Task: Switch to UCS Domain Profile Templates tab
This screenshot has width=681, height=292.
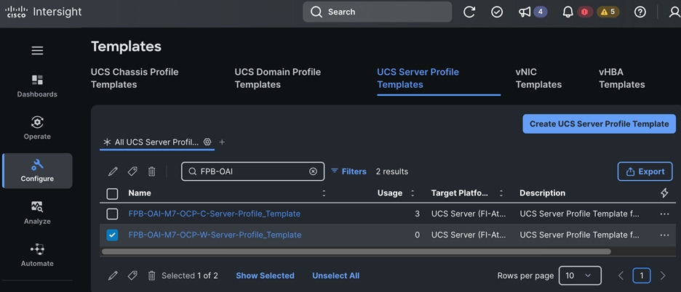Action: pyautogui.click(x=277, y=78)
